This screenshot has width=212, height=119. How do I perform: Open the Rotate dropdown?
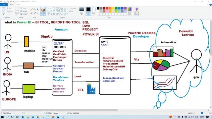pyautogui.click(x=24, y=14)
